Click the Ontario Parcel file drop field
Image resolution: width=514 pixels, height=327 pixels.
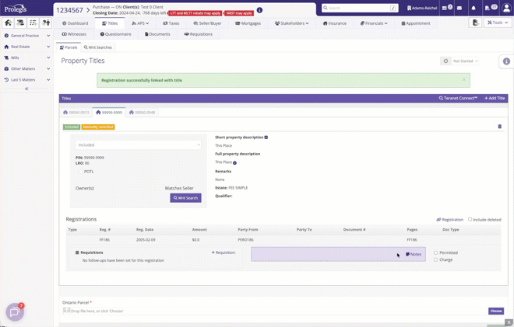pos(275,311)
